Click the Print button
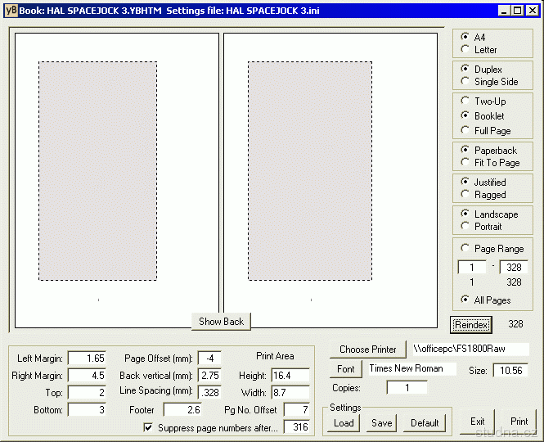544x442 pixels. click(519, 422)
